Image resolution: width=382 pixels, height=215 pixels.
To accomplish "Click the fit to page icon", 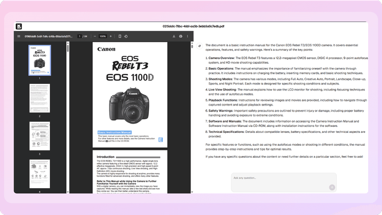I will click(120, 36).
